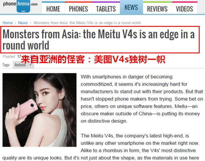Go to the PHONES section

(78, 8)
